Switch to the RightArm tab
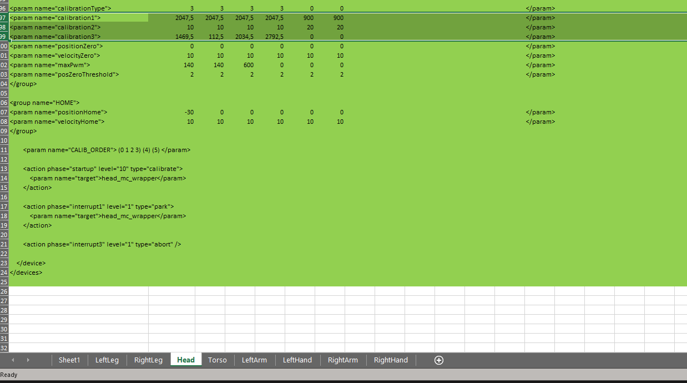 point(342,360)
